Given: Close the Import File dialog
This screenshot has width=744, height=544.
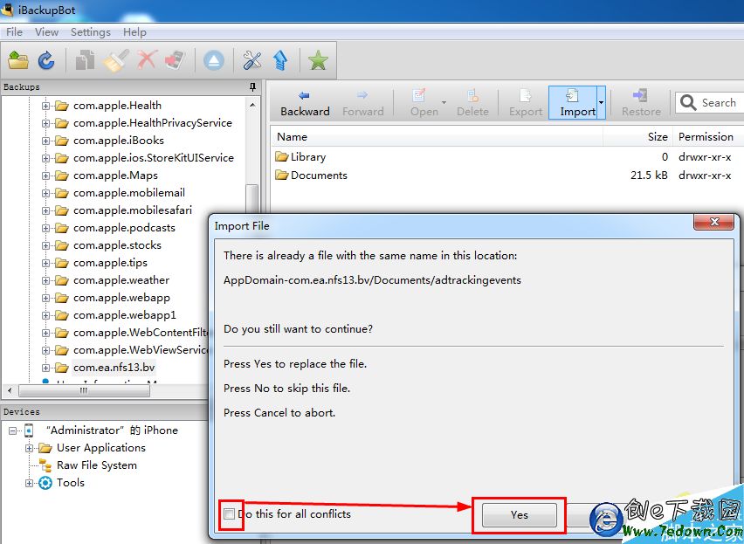Looking at the screenshot, I should tap(714, 222).
